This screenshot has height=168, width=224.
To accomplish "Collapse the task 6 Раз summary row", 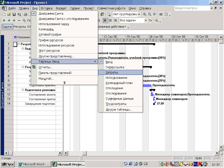I will point(23,67).
